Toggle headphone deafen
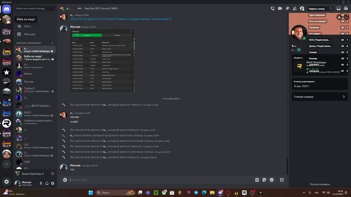Viewport: 351px width, 197px height. [47, 183]
